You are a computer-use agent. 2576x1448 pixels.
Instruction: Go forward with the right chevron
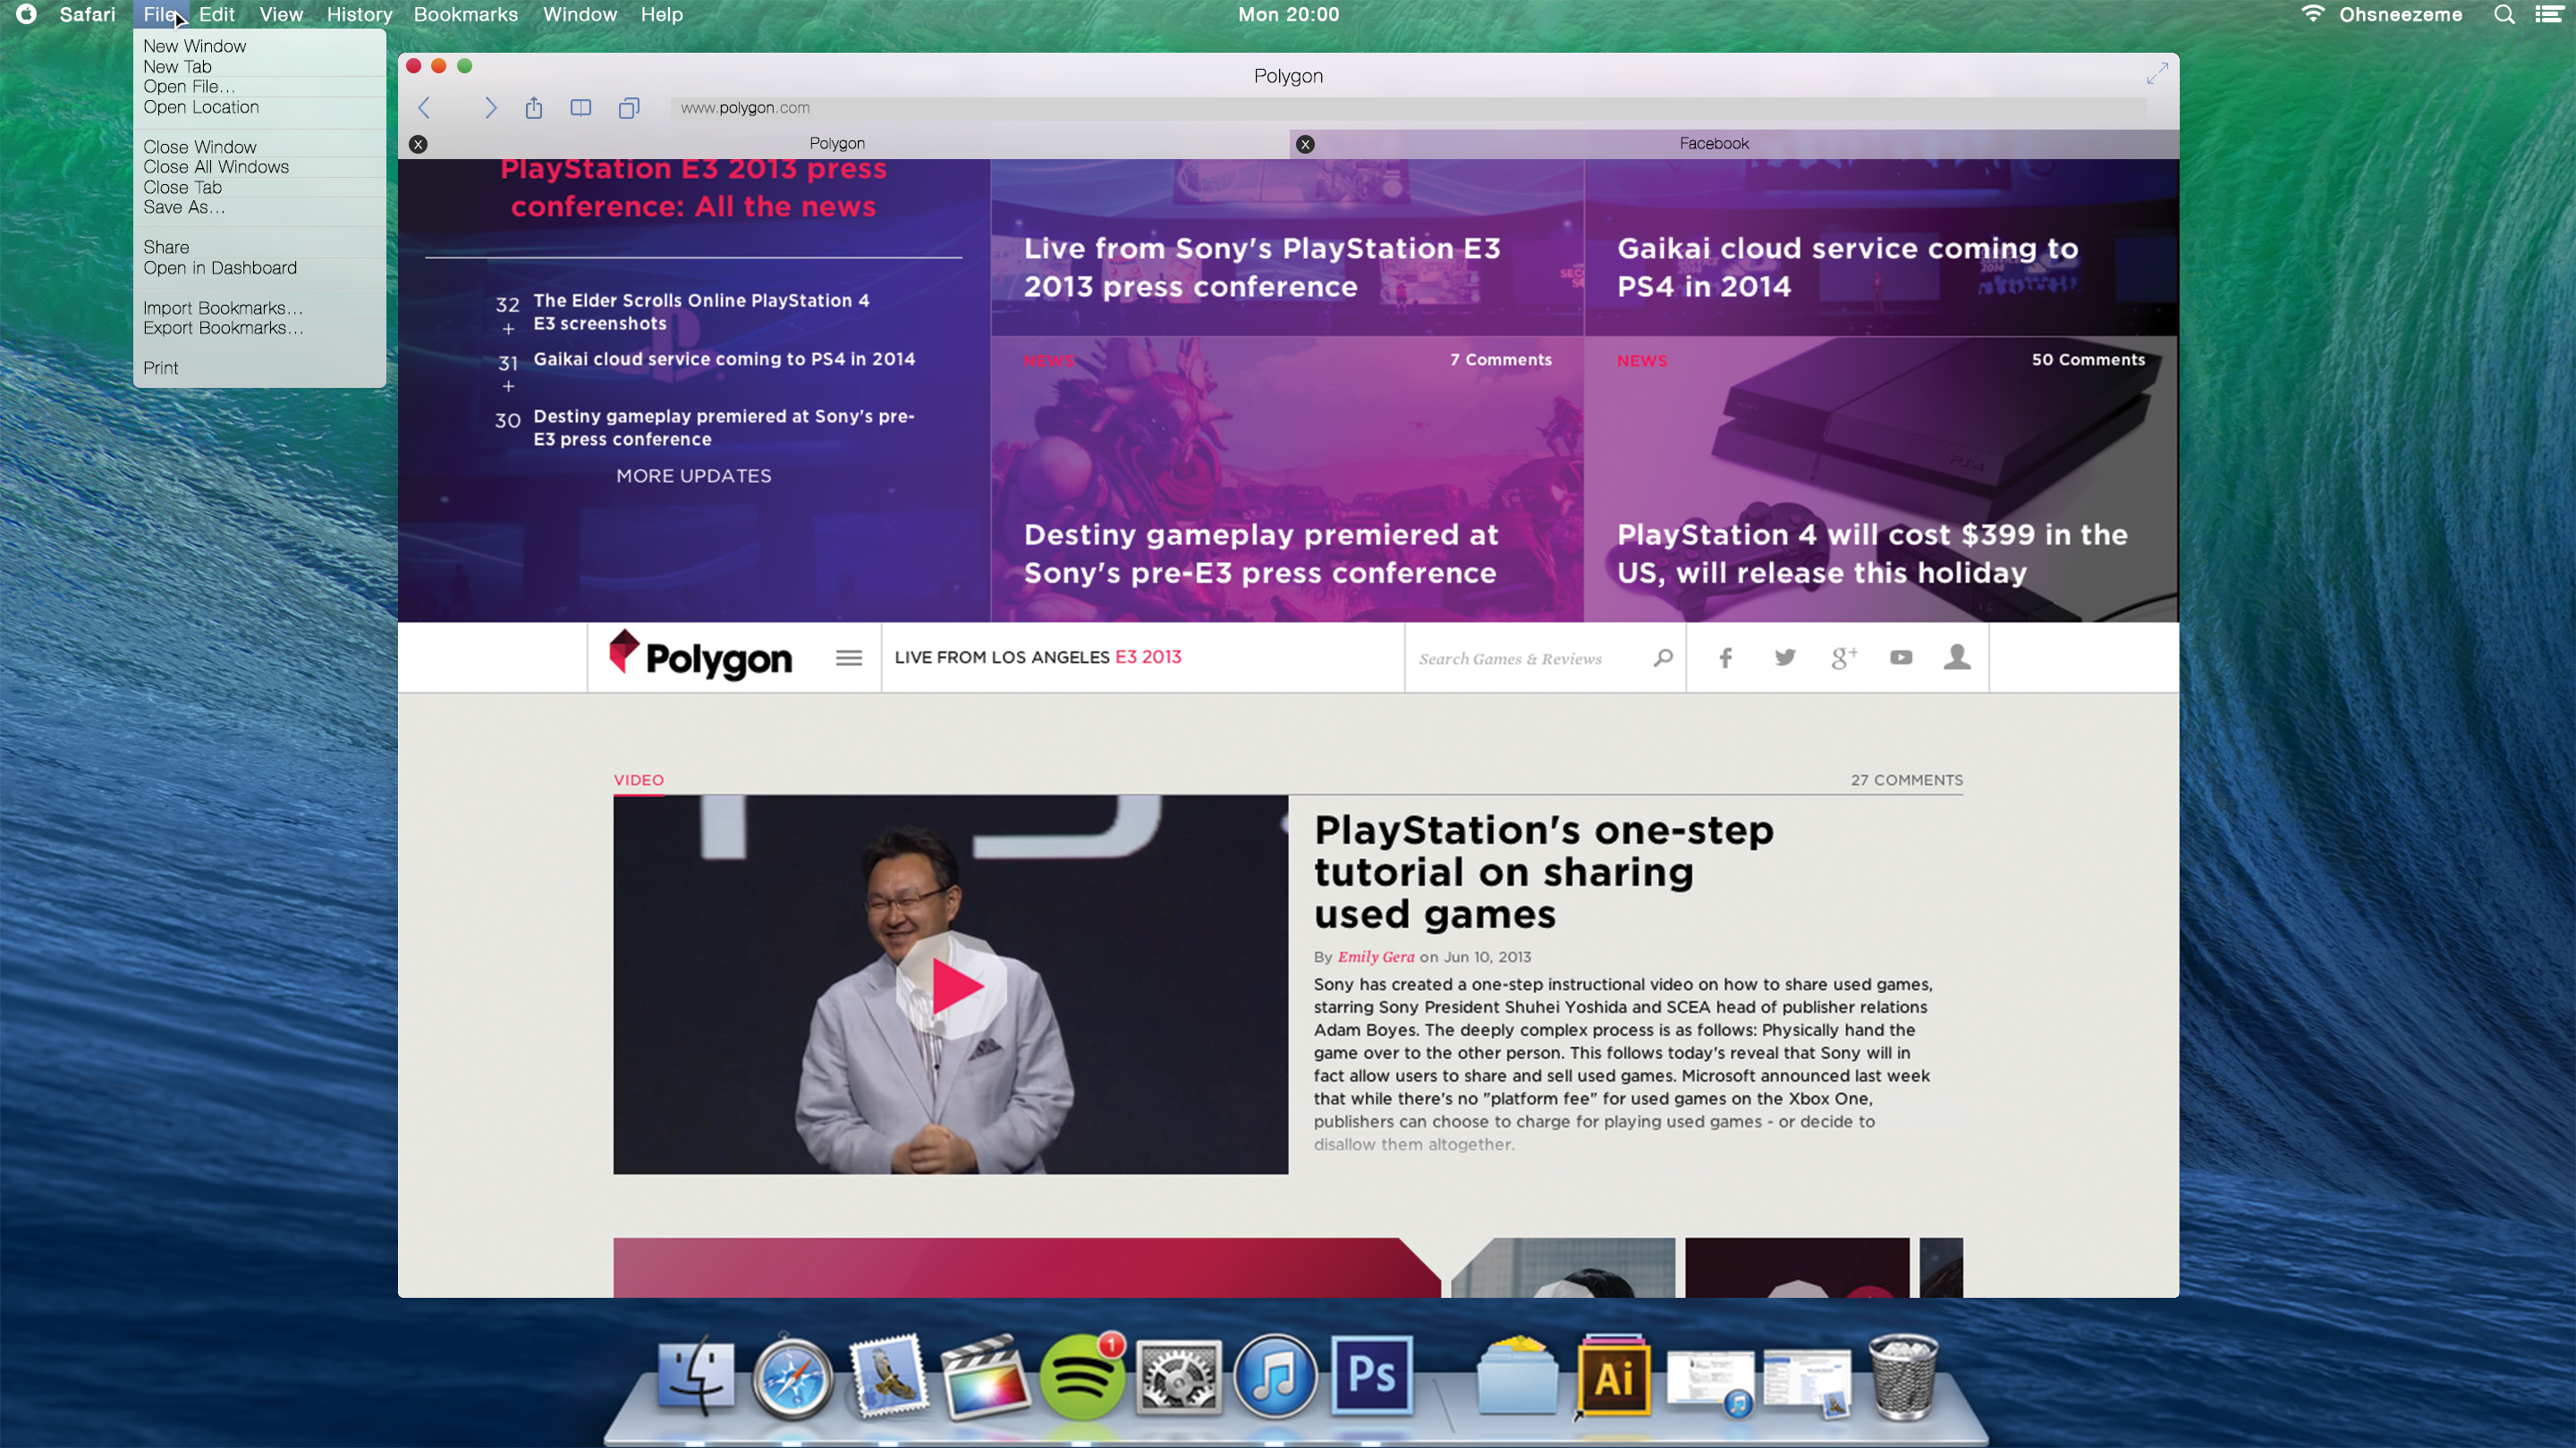(490, 108)
